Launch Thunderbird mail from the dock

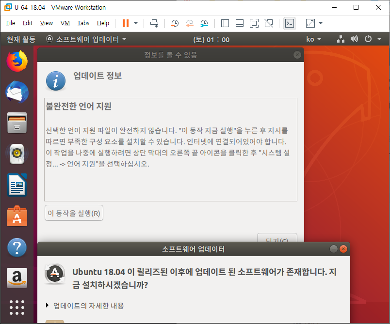click(x=17, y=92)
